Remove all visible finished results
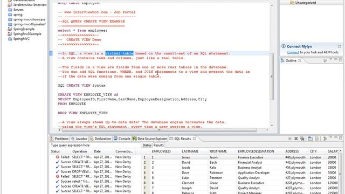 pos(302,138)
